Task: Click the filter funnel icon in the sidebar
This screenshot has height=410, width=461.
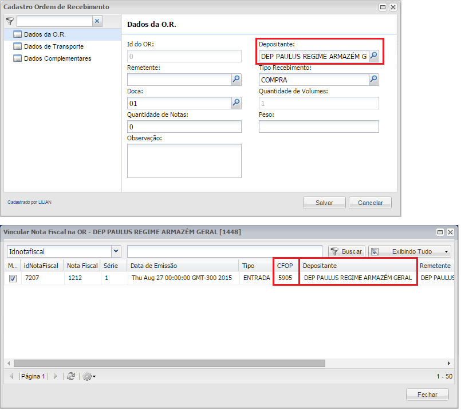Action: pos(10,21)
